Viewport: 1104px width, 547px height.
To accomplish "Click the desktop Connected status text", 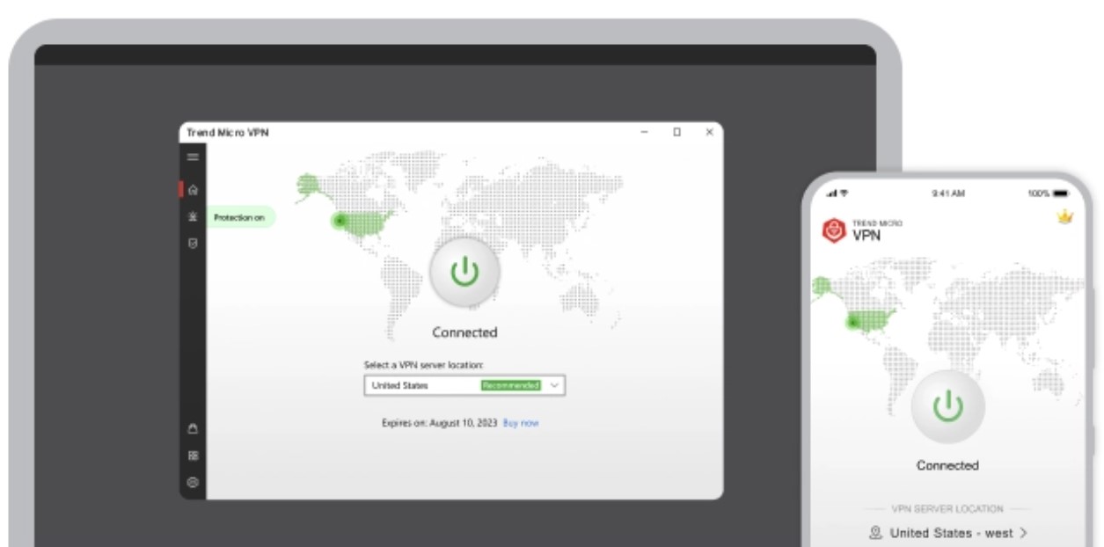I will (x=464, y=332).
